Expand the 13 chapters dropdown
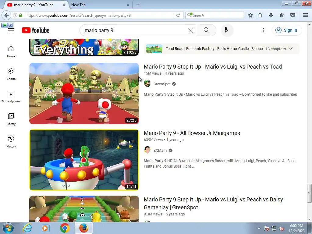Viewport: 312px width, 234px height. coord(290,48)
